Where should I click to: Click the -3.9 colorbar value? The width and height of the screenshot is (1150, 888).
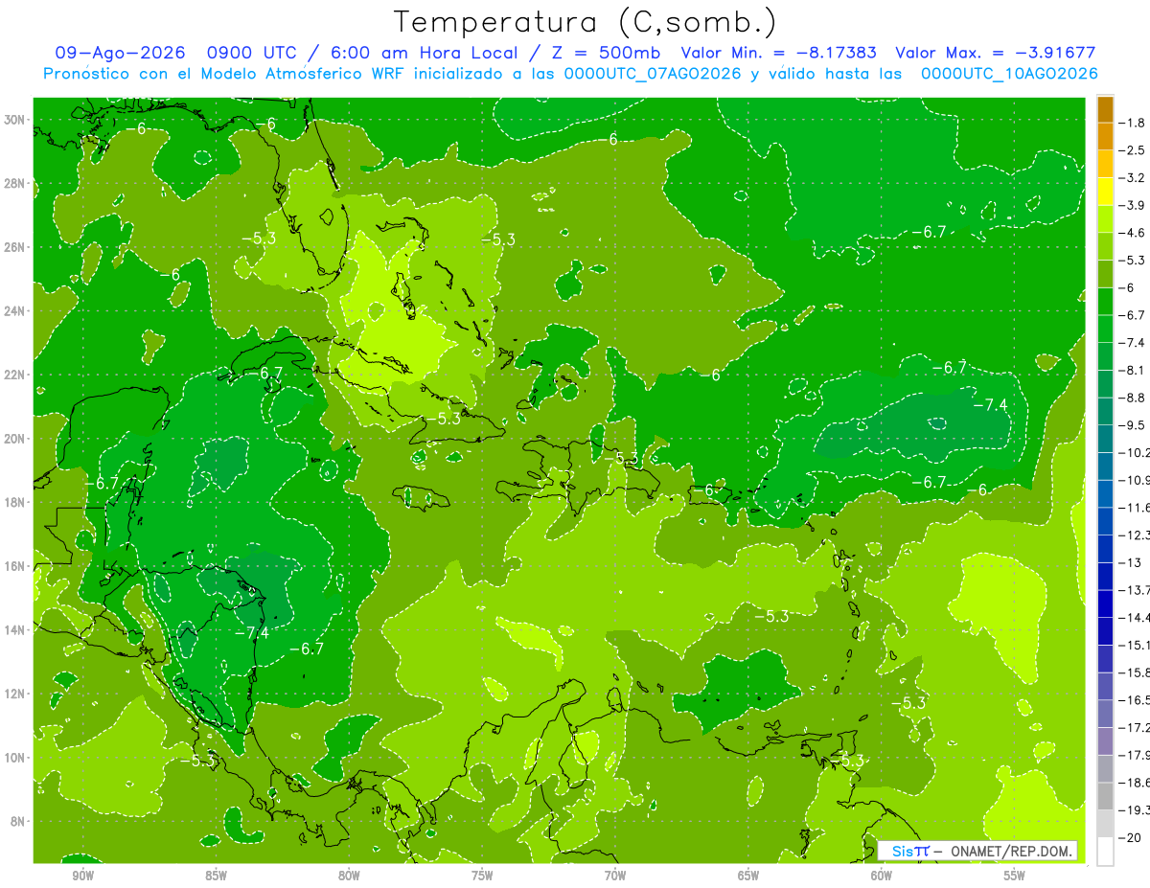pos(1134,205)
